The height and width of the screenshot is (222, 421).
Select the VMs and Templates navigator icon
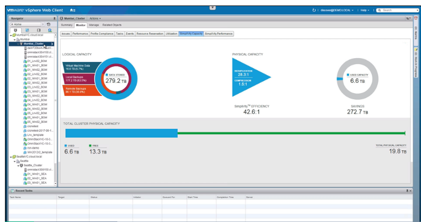26,30
